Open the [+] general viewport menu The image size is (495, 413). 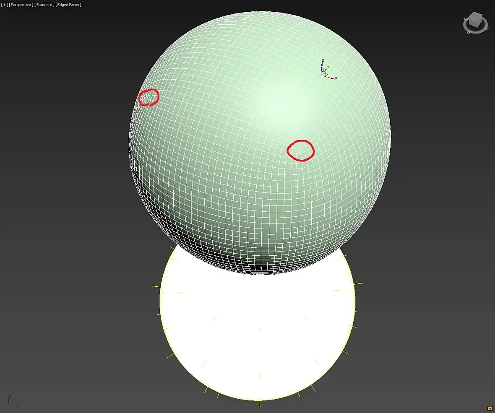click(x=5, y=5)
